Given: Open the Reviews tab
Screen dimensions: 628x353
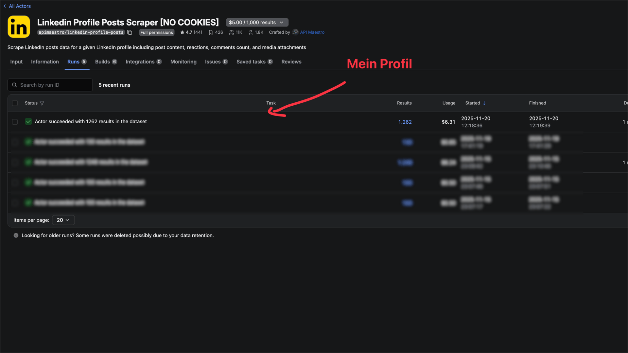Looking at the screenshot, I should 291,62.
